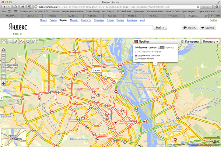Viewport: 221px width, 147px height.
Task: Open Safari iCloud tabs cloud icon
Action: pos(15,7)
